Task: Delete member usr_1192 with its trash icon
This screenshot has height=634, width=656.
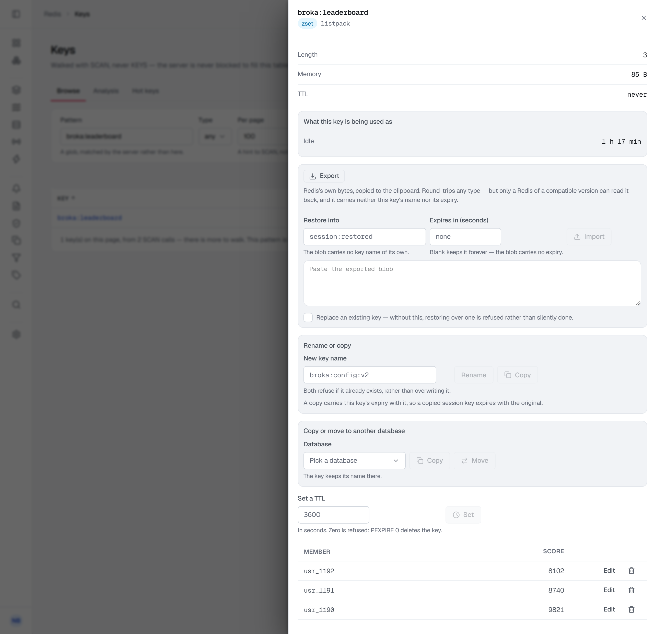Action: [x=631, y=570]
